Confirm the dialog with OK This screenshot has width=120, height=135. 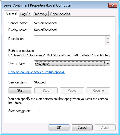click(x=59, y=127)
